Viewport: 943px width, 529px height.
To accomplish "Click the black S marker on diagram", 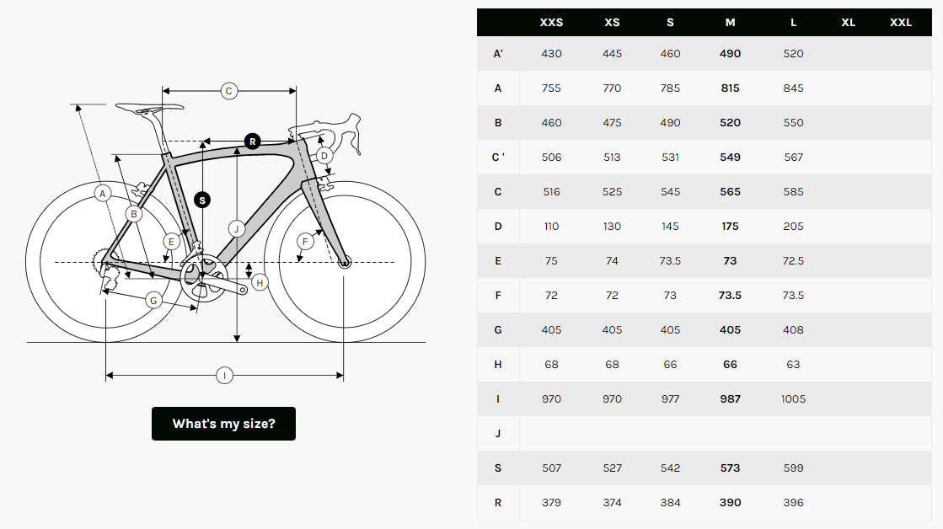I will coord(202,200).
